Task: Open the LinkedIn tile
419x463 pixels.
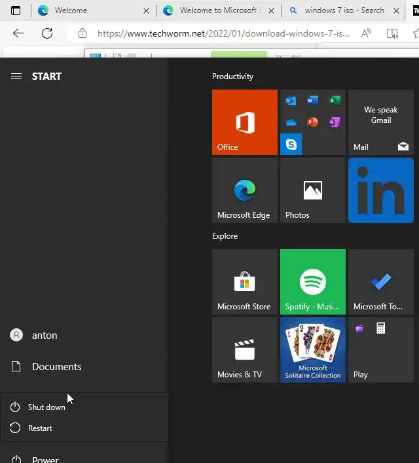Action: point(381,190)
